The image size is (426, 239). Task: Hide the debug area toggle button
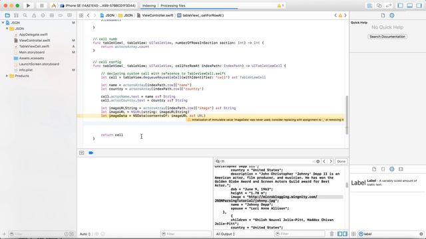point(81,153)
